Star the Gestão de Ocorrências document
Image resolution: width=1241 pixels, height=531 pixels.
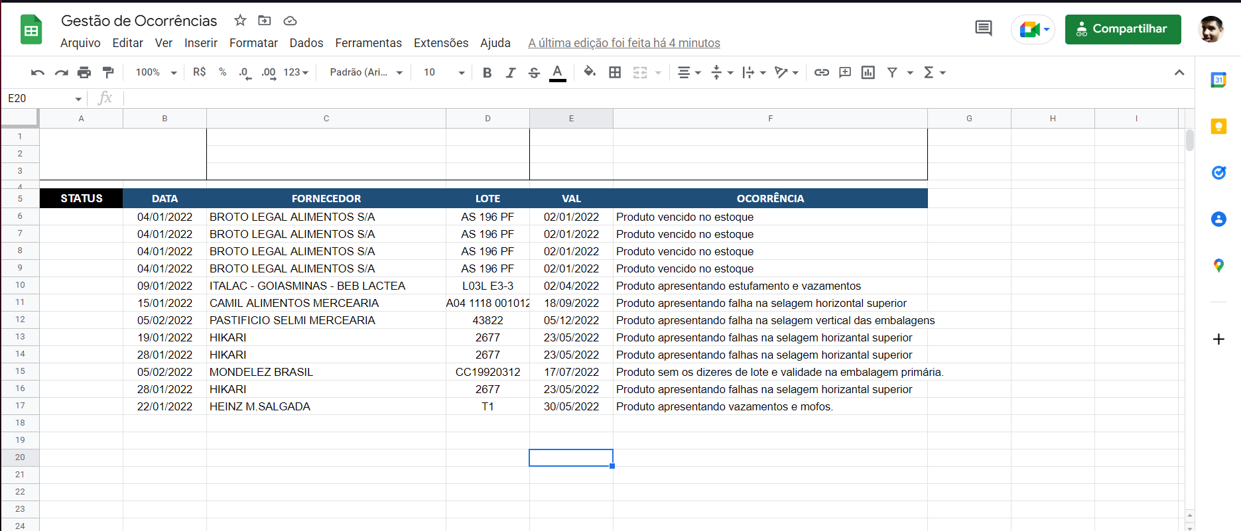[240, 21]
